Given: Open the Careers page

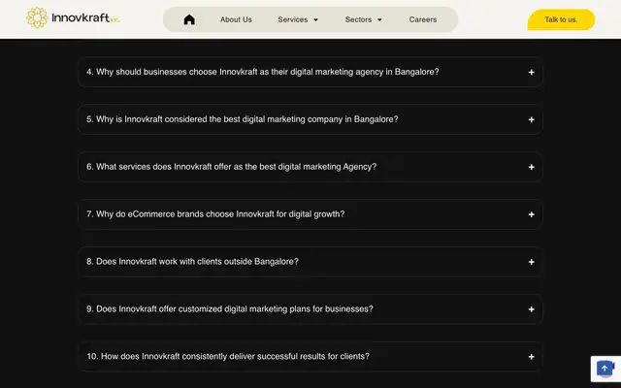Looking at the screenshot, I should click(x=423, y=19).
